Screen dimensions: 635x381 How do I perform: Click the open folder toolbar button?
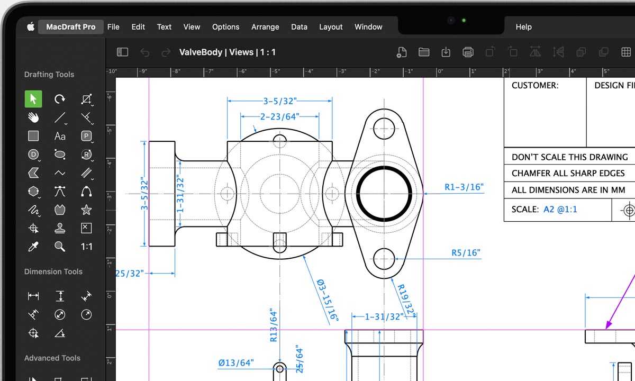424,52
